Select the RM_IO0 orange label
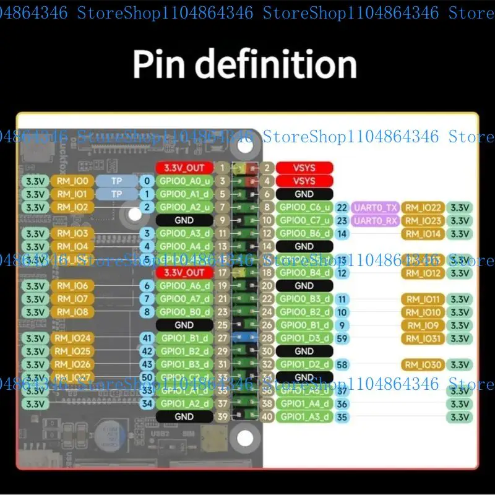The image size is (495, 495). (72, 181)
